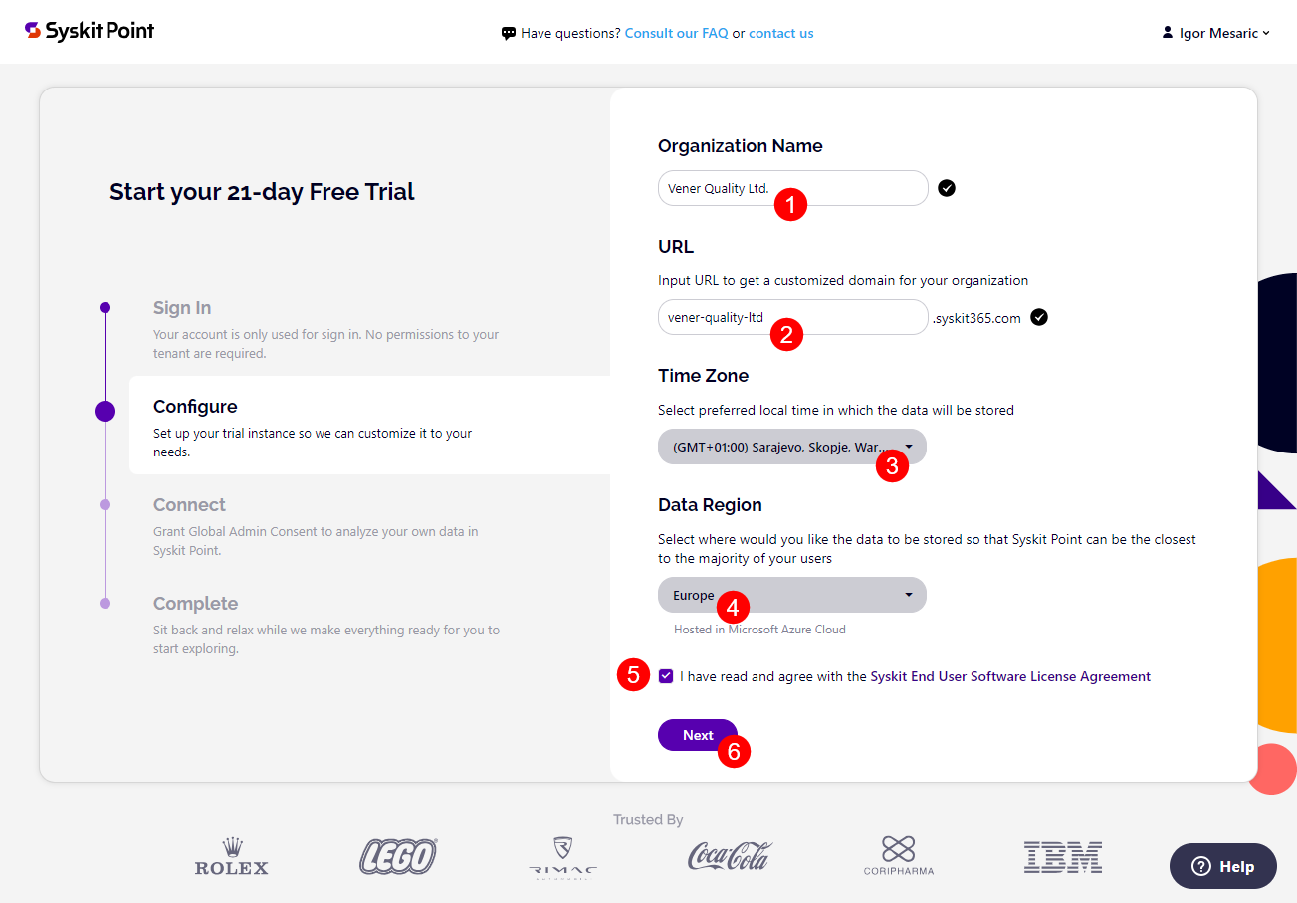This screenshot has width=1297, height=903.
Task: Open the Igor Mesaric account menu
Action: (x=1215, y=32)
